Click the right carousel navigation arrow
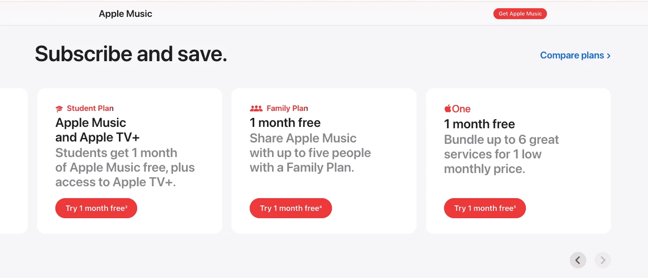The image size is (648, 278). click(x=602, y=260)
